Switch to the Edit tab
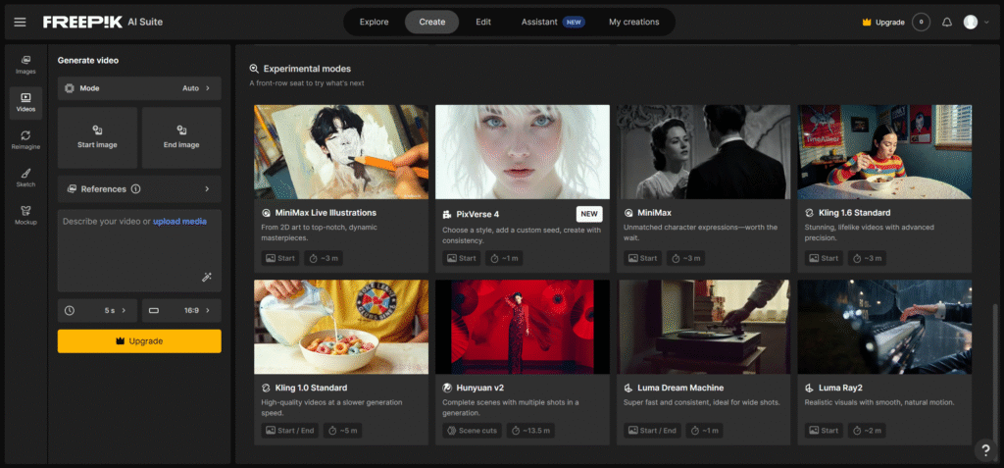This screenshot has height=468, width=1004. pos(483,22)
